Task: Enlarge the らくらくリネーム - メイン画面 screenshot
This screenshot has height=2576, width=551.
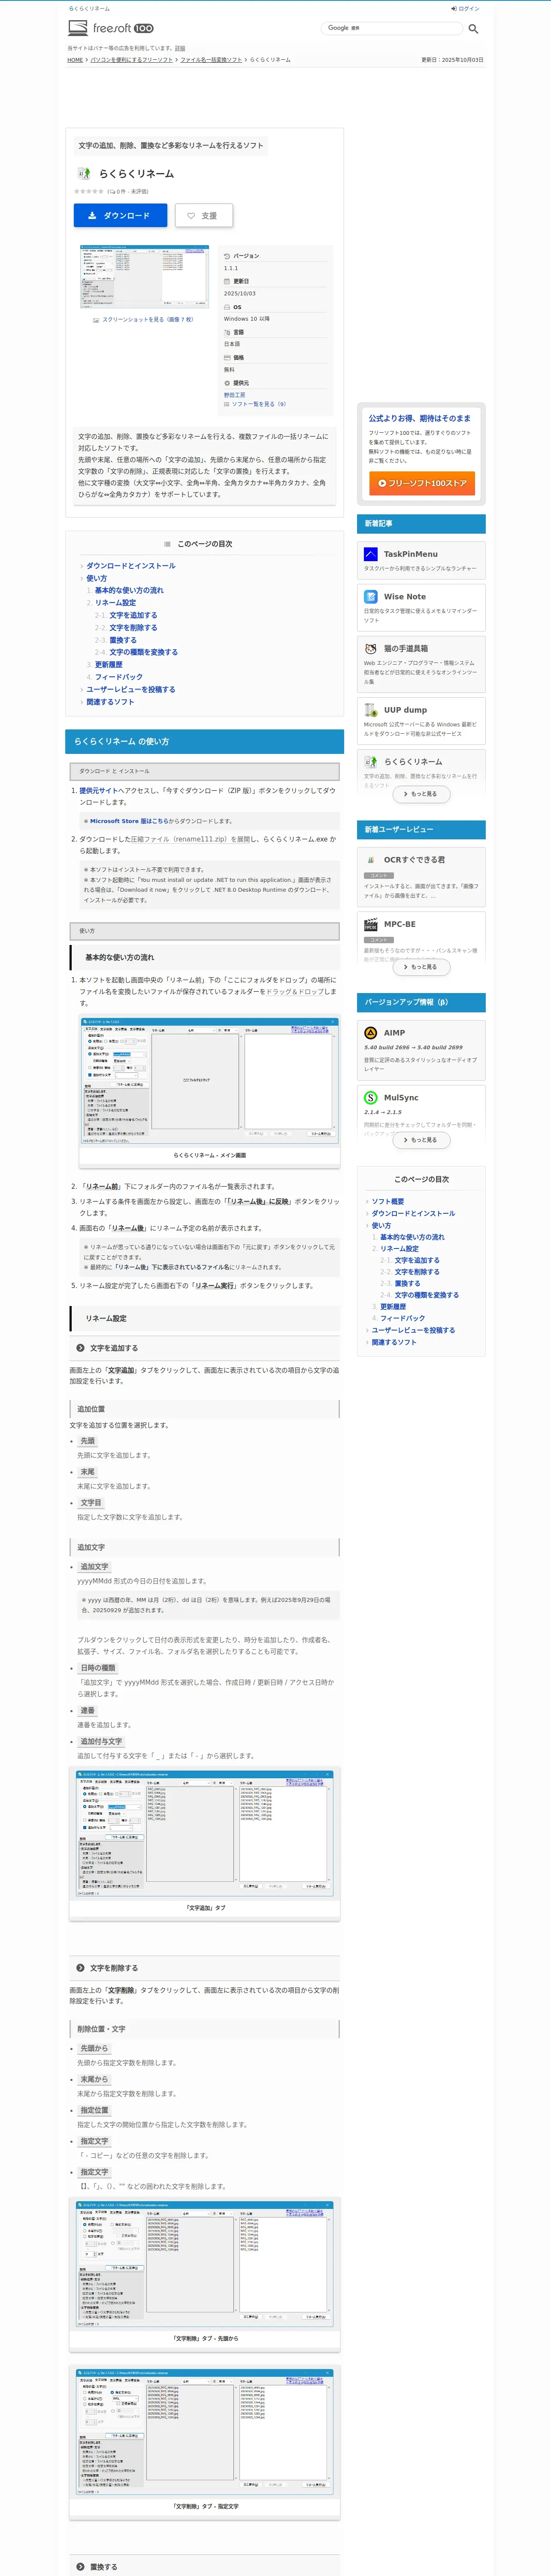Action: (x=210, y=1081)
